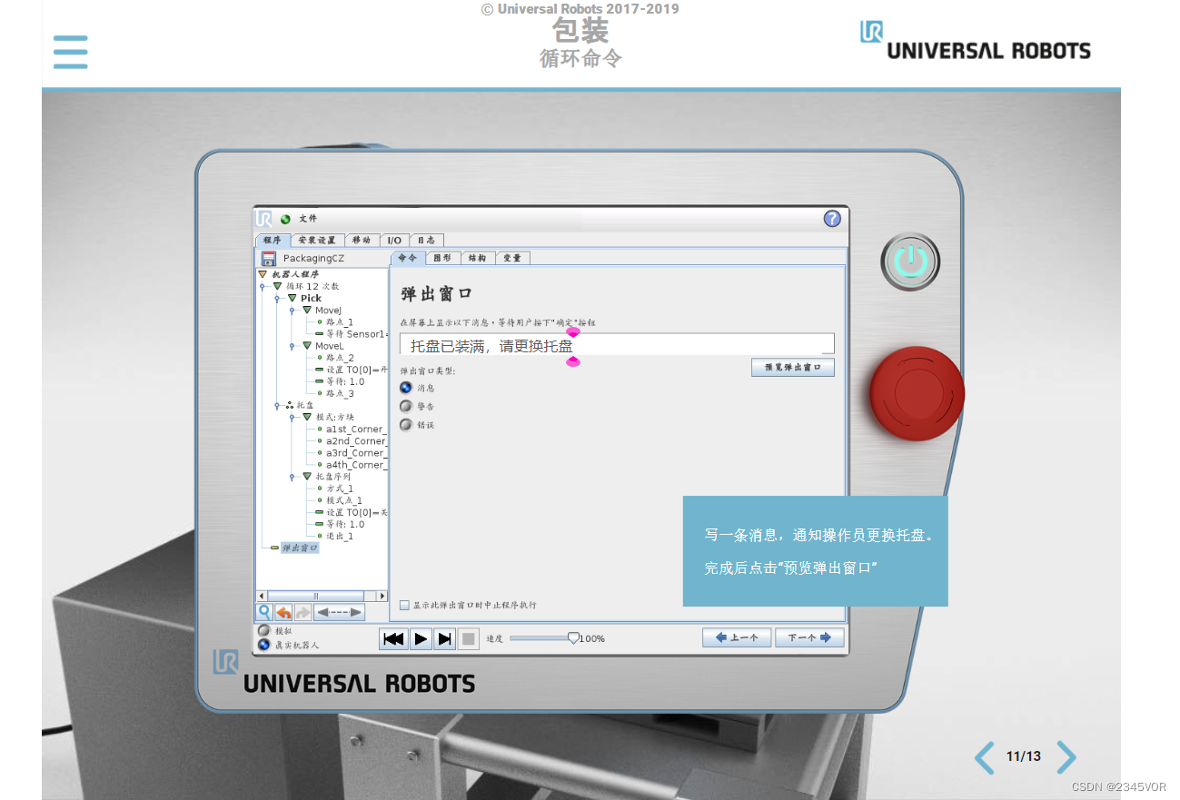Click rewind-to-start playback button
Viewport: 1180px width, 800px height.
coord(393,639)
